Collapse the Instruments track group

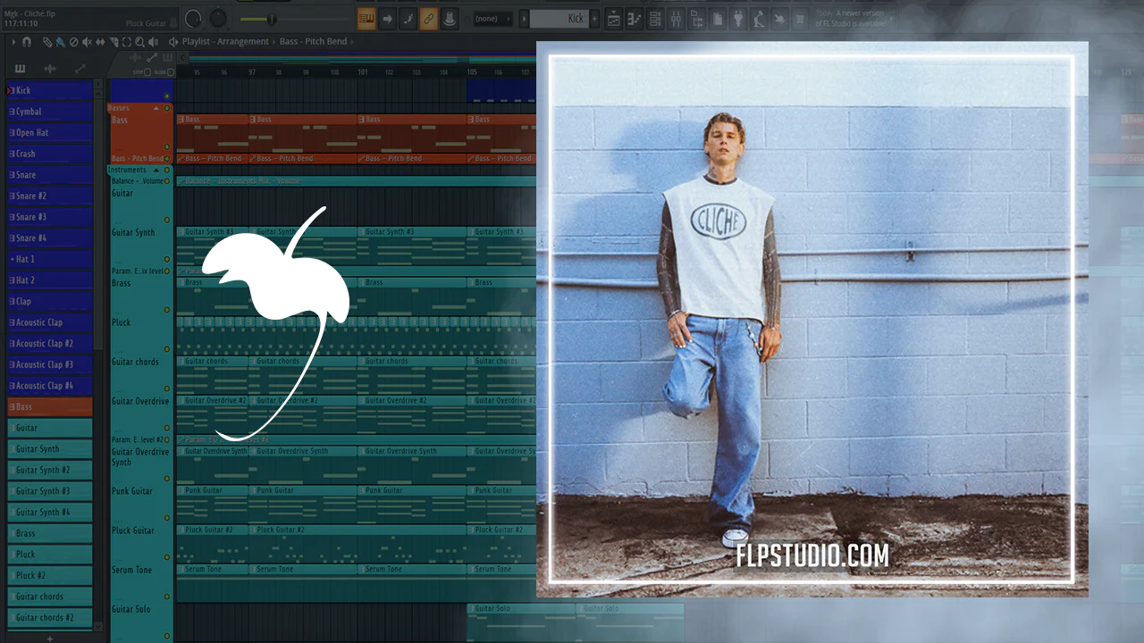tap(156, 170)
